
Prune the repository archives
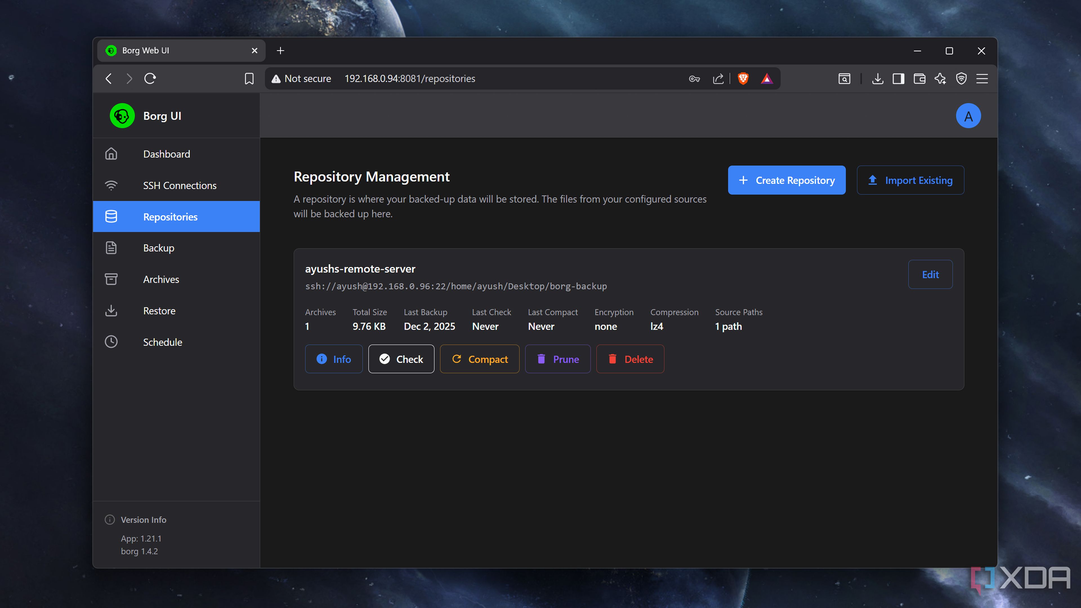point(558,359)
